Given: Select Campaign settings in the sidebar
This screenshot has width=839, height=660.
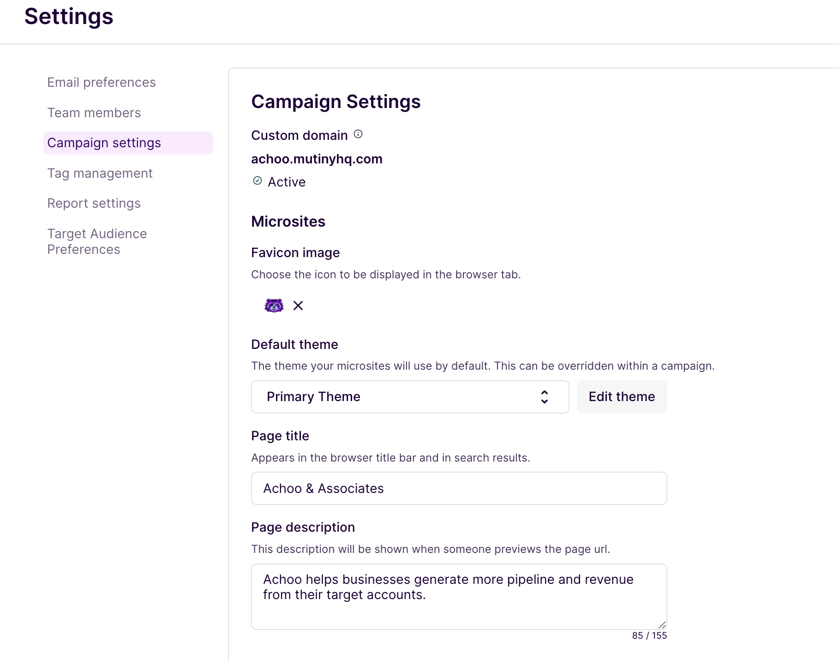Looking at the screenshot, I should [x=104, y=143].
